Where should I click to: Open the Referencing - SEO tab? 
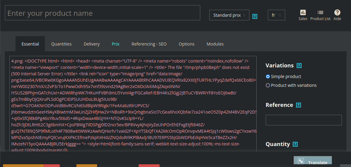coord(149,44)
